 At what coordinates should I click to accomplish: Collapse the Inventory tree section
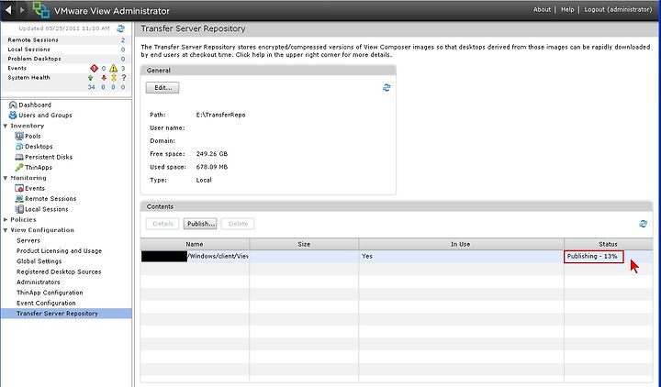6,126
